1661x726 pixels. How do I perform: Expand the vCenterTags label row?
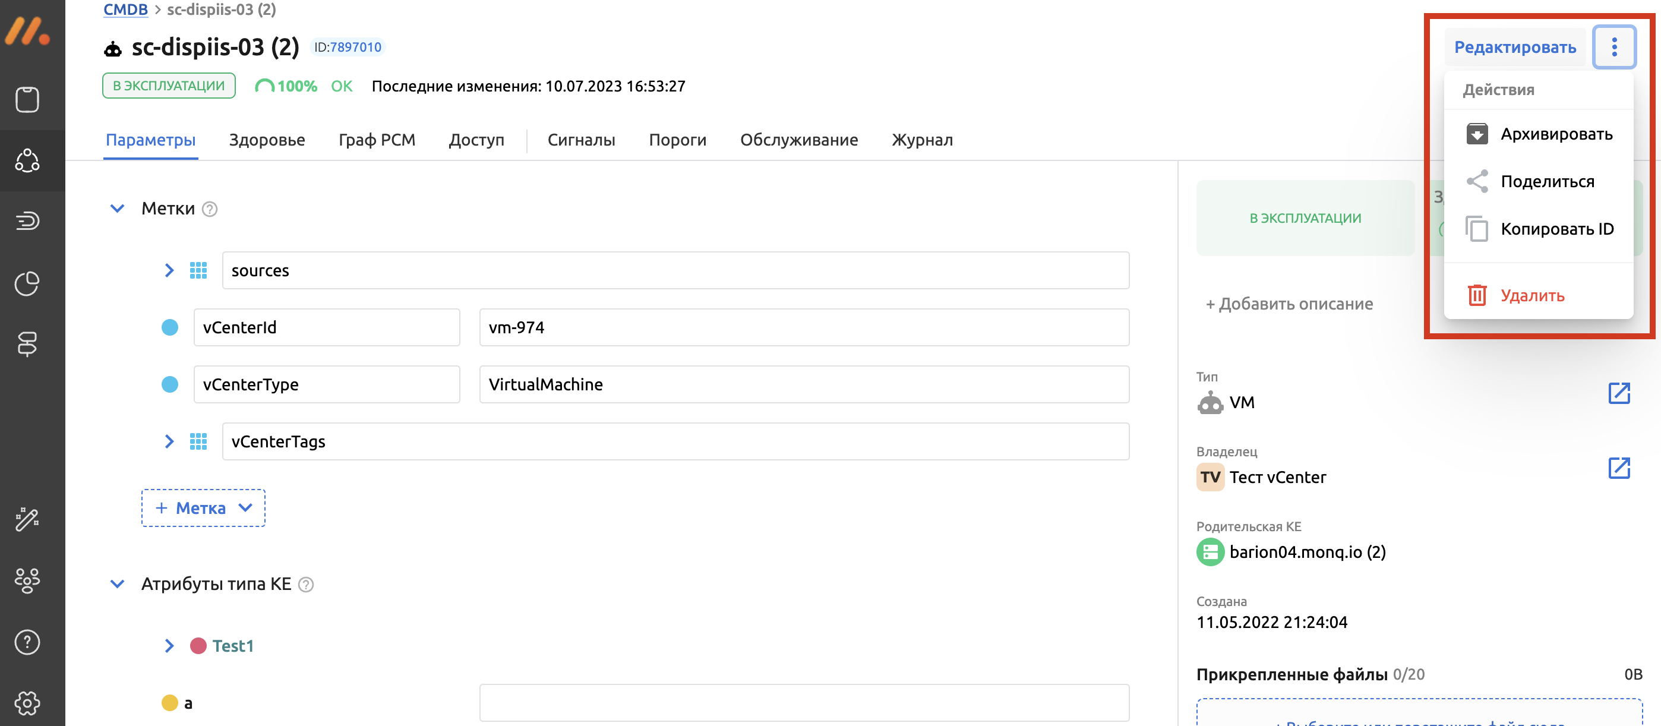[x=169, y=441]
